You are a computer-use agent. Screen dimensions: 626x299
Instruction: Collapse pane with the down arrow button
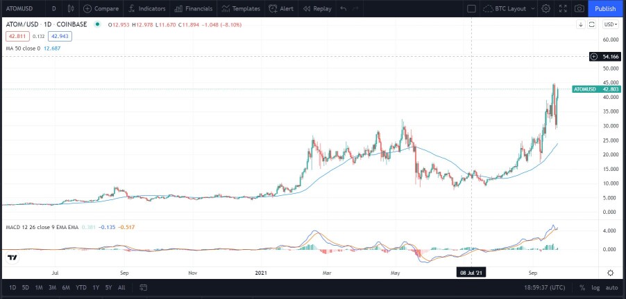[x=582, y=25]
